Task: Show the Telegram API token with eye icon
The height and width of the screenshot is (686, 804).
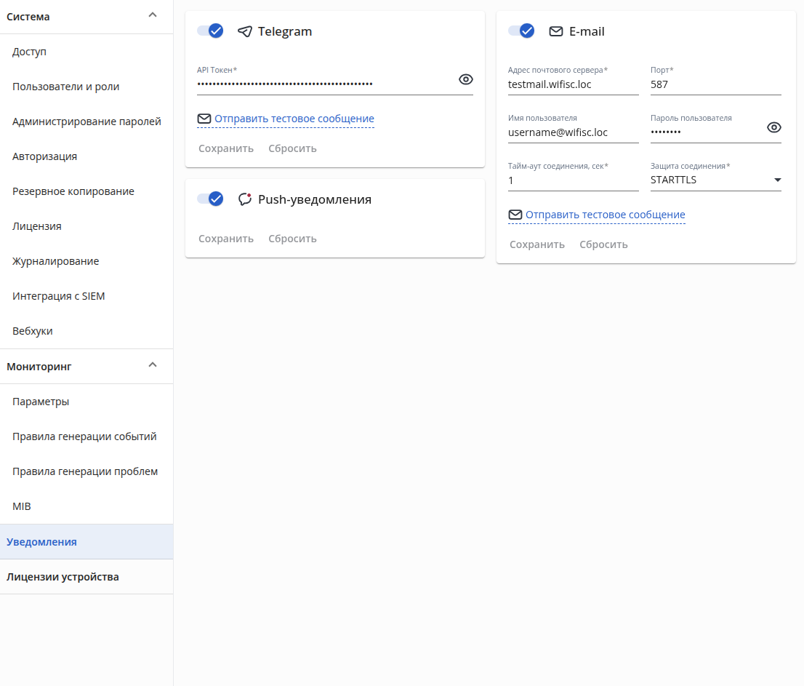Action: click(465, 79)
